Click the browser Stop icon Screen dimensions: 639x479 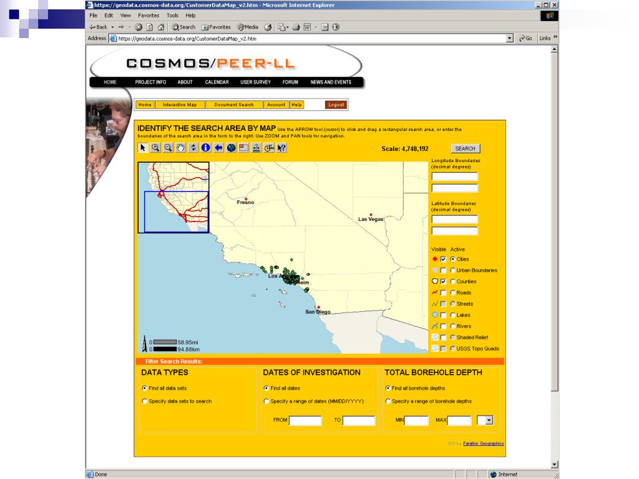coord(139,27)
